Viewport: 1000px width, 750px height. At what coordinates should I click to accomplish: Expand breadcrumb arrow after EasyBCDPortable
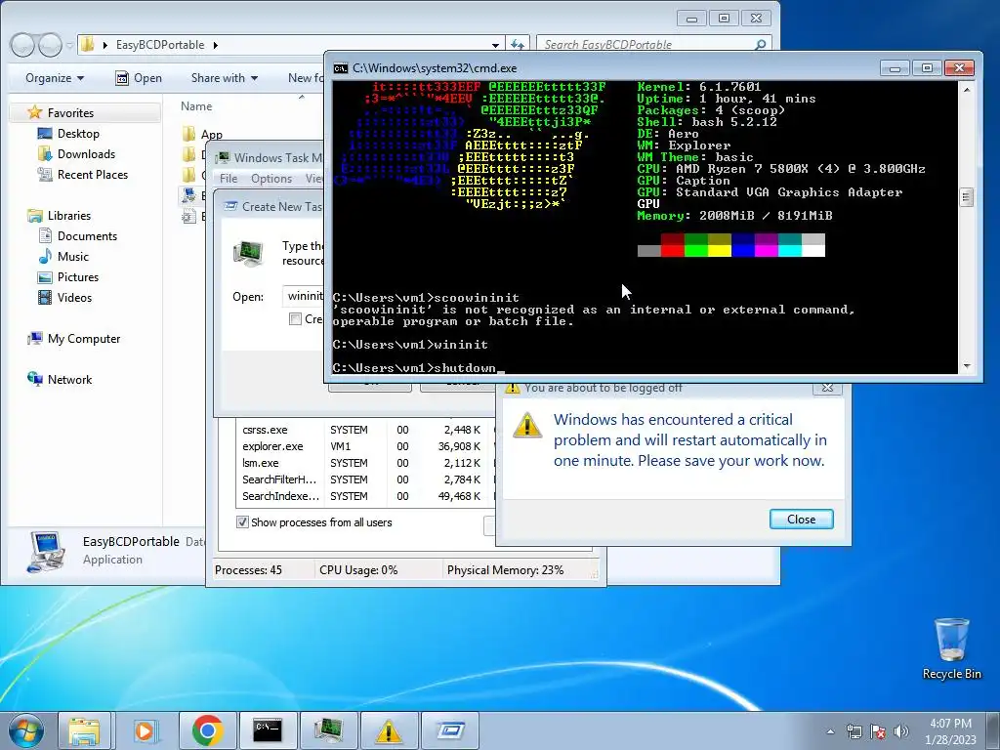click(x=216, y=45)
